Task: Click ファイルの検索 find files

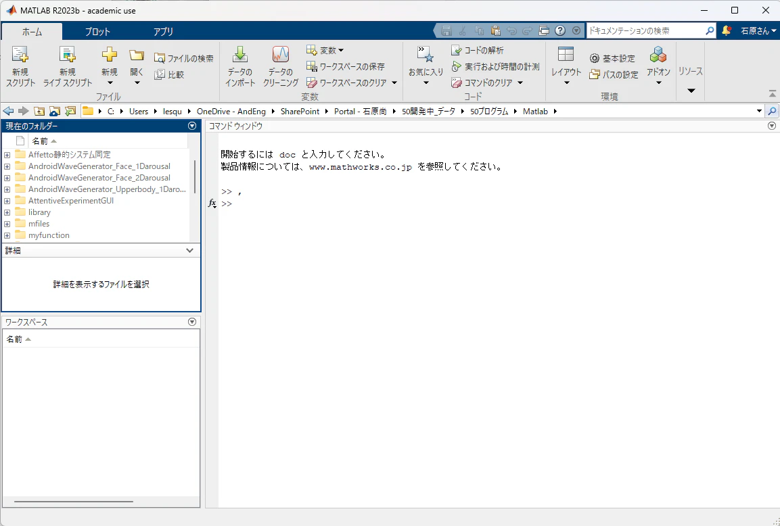Action: (x=184, y=58)
